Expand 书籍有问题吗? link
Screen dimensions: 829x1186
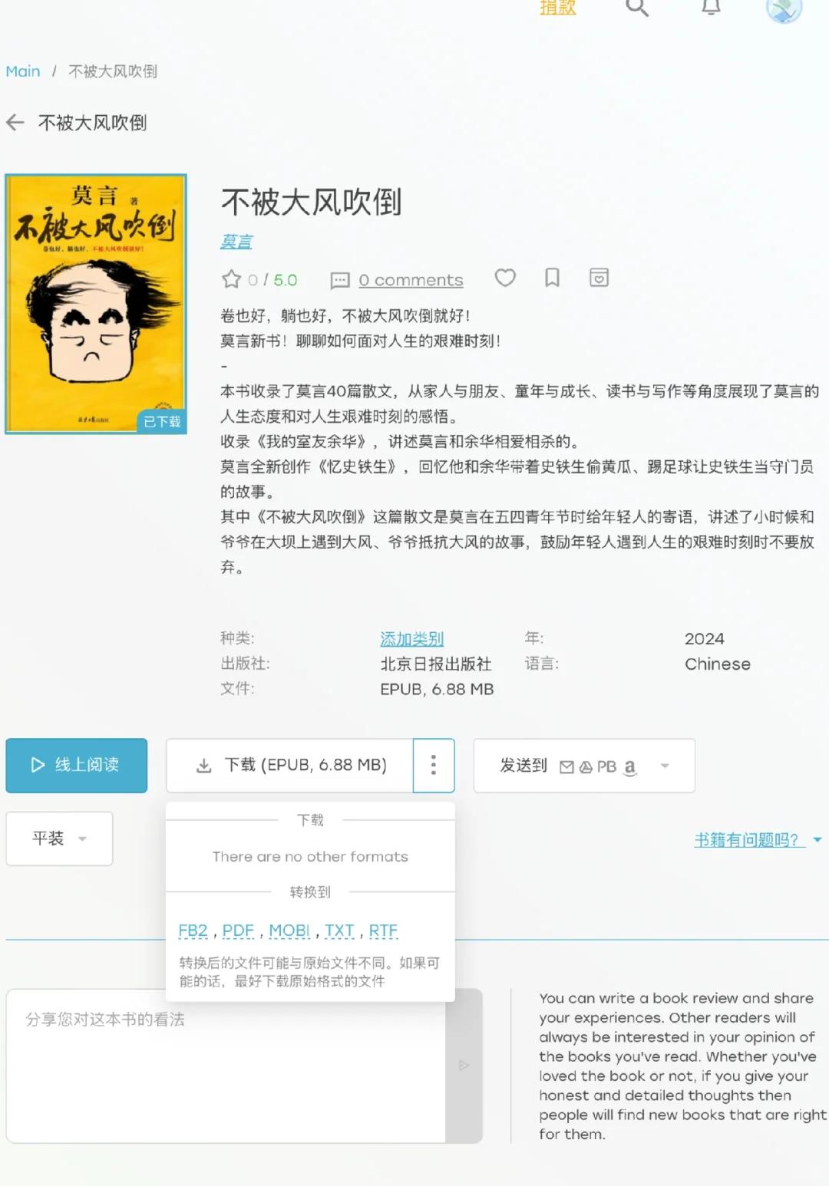click(x=758, y=840)
